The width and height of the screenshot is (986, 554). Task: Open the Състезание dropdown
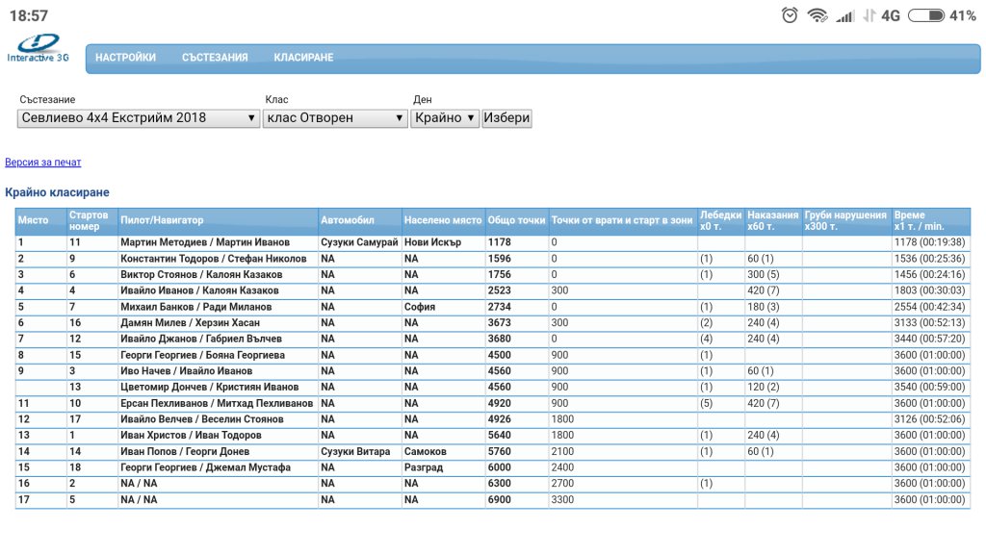(x=139, y=118)
